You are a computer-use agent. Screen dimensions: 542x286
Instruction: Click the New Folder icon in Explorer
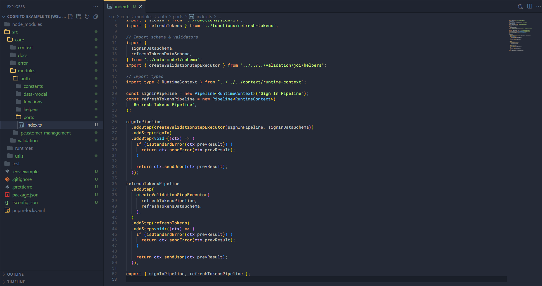(79, 16)
